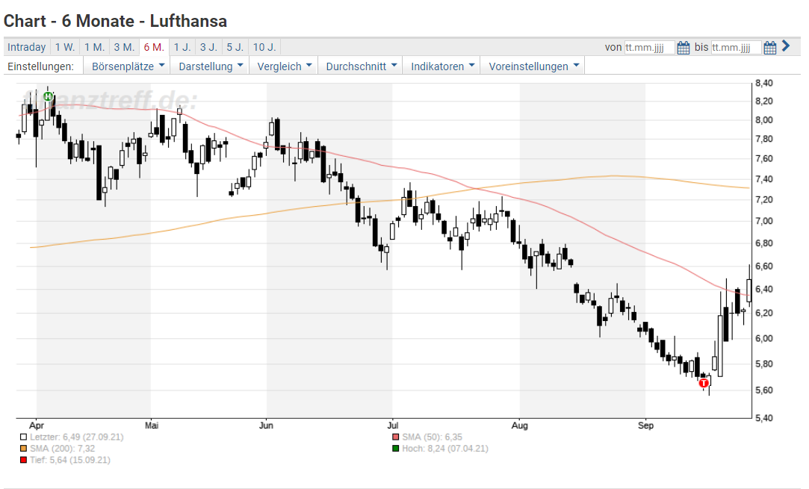Open the Börsenplätze dropdown
809x489 pixels.
click(128, 66)
